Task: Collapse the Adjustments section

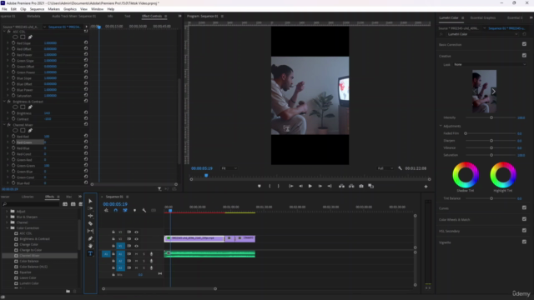Action: (x=441, y=126)
